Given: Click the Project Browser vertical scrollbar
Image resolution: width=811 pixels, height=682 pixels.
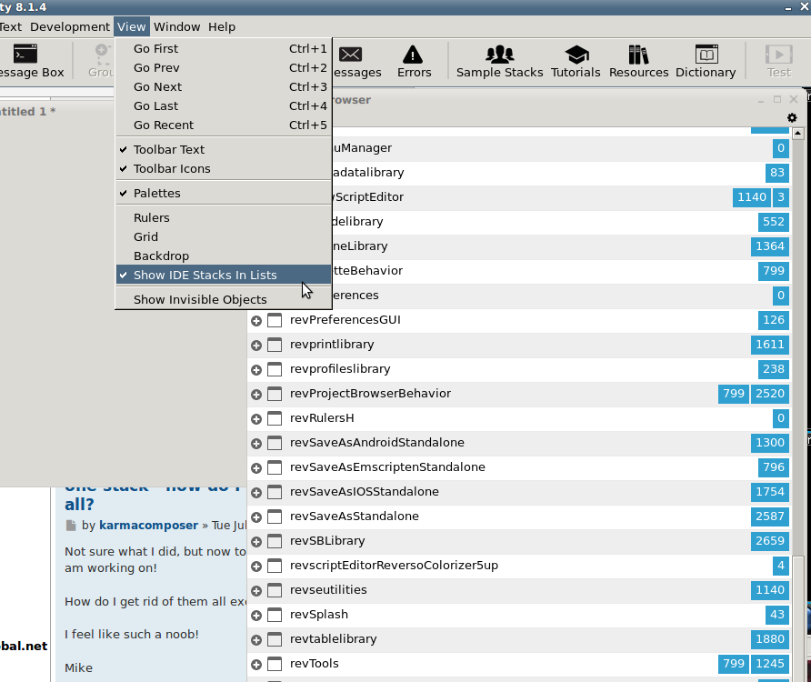Looking at the screenshot, I should pyautogui.click(x=798, y=364).
